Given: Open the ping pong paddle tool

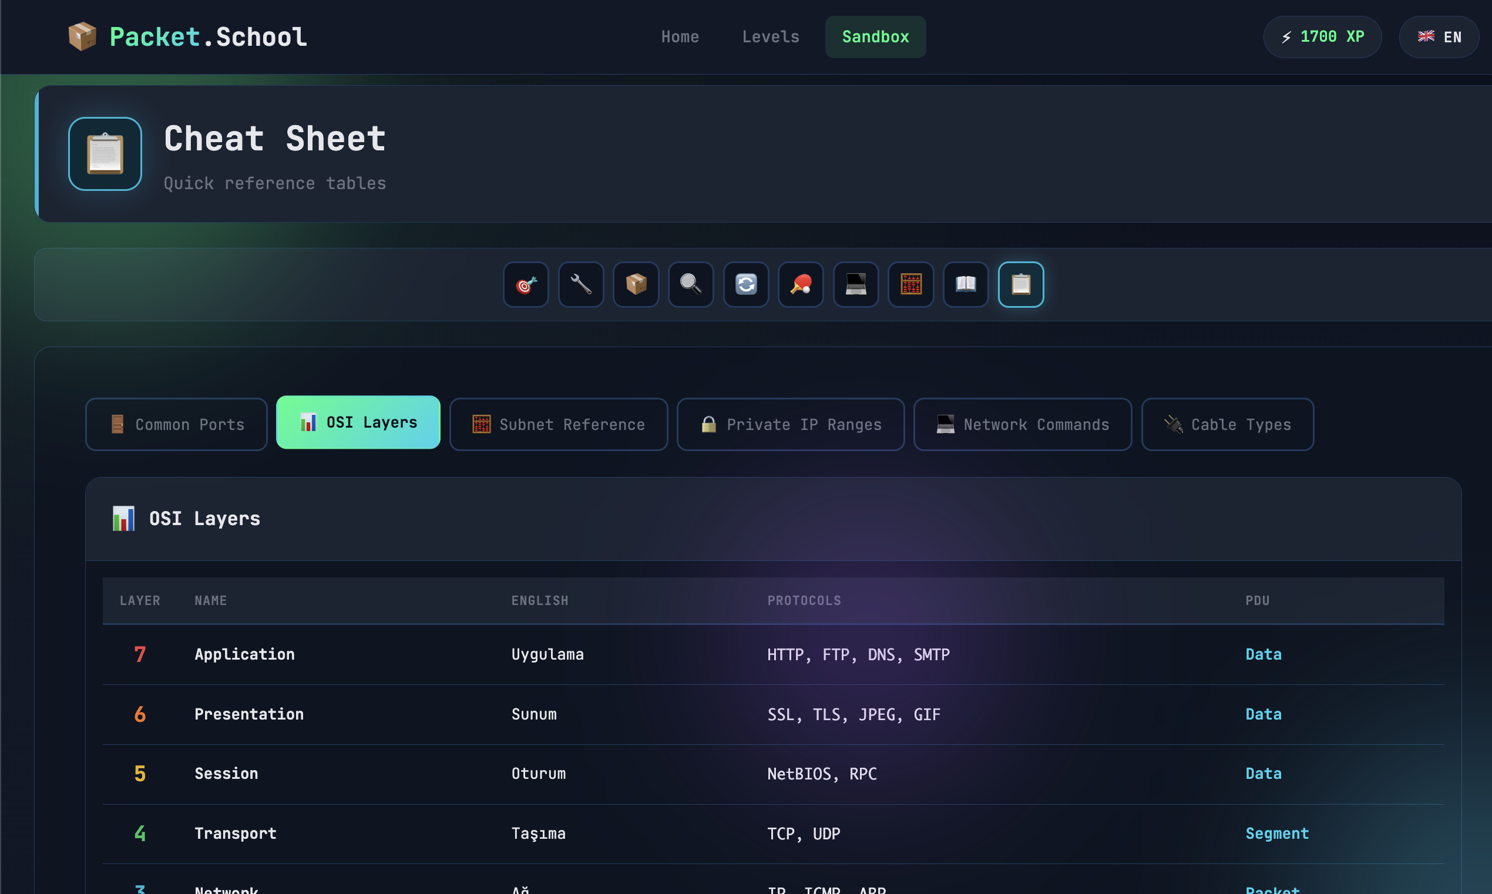Looking at the screenshot, I should pos(801,284).
